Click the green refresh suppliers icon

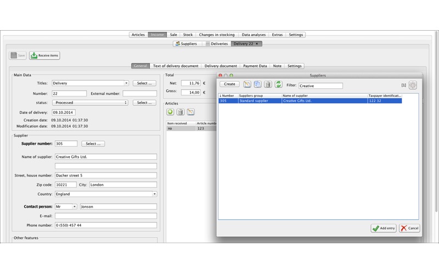point(279,84)
